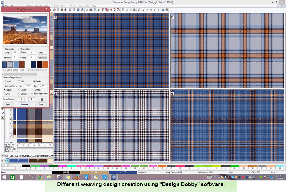
Task: Click the square outline toolbar icon
Action: tap(127, 10)
